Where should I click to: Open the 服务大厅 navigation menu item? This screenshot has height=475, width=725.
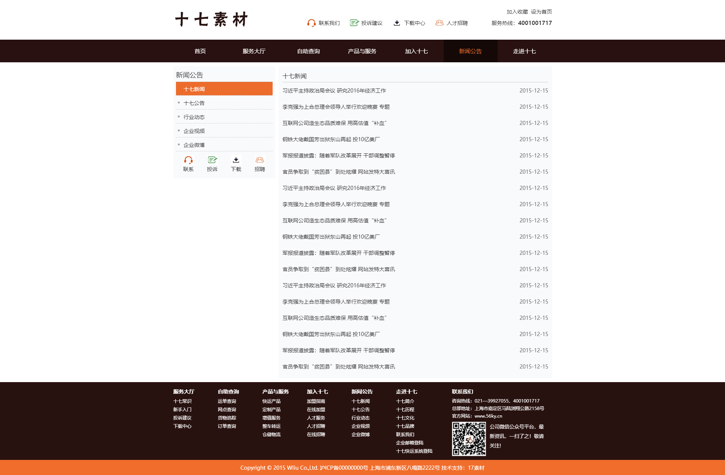pos(254,51)
